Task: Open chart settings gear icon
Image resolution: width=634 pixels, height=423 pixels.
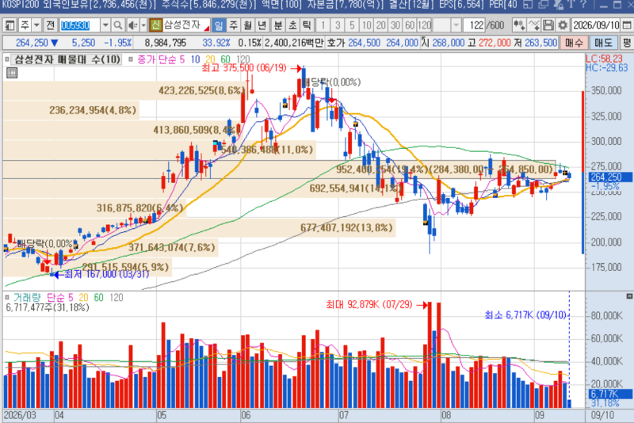Action: click(563, 25)
